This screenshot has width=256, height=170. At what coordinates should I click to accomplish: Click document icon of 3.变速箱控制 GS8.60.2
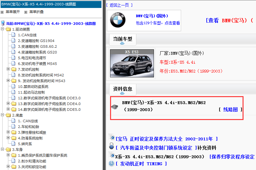(13, 46)
